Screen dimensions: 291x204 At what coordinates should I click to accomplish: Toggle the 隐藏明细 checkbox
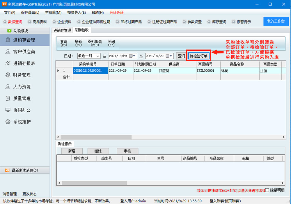[267, 190]
